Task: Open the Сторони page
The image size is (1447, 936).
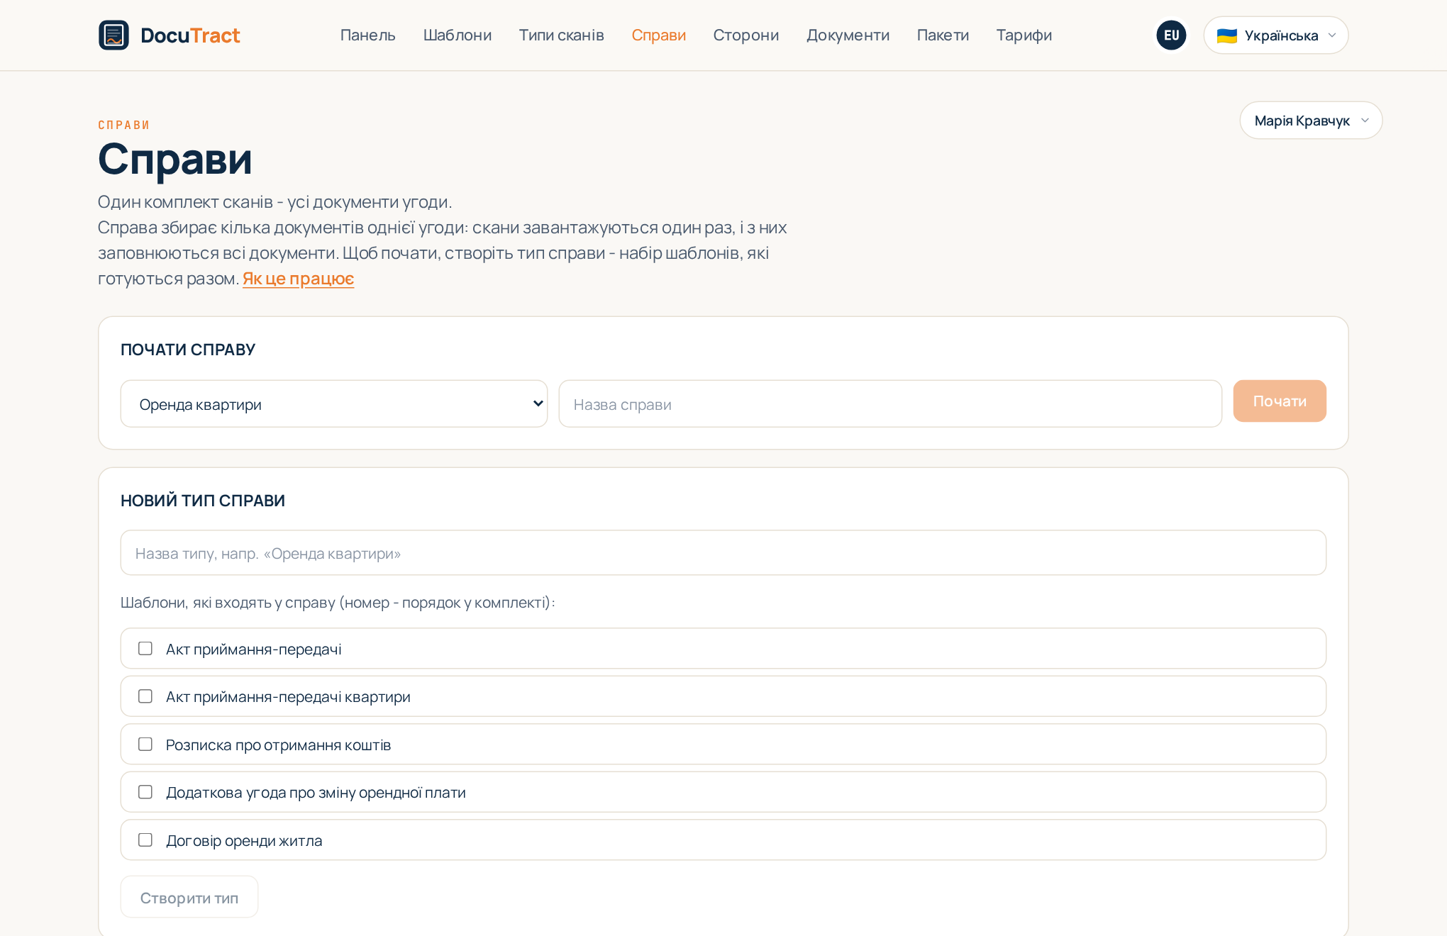Action: pyautogui.click(x=746, y=35)
